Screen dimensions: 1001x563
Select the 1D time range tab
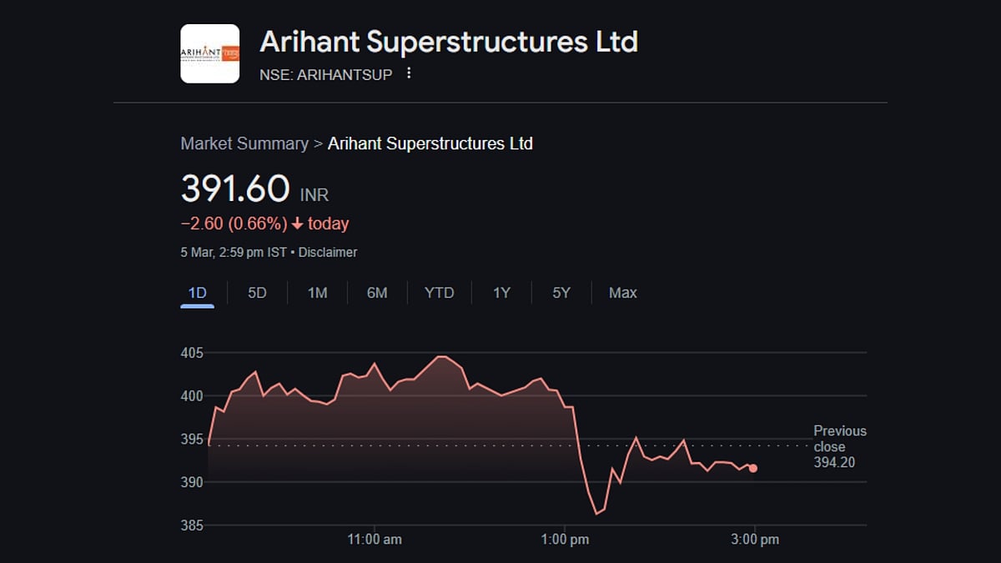click(x=197, y=293)
